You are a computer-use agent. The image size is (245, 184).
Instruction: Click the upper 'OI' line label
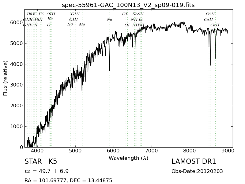point(125,14)
